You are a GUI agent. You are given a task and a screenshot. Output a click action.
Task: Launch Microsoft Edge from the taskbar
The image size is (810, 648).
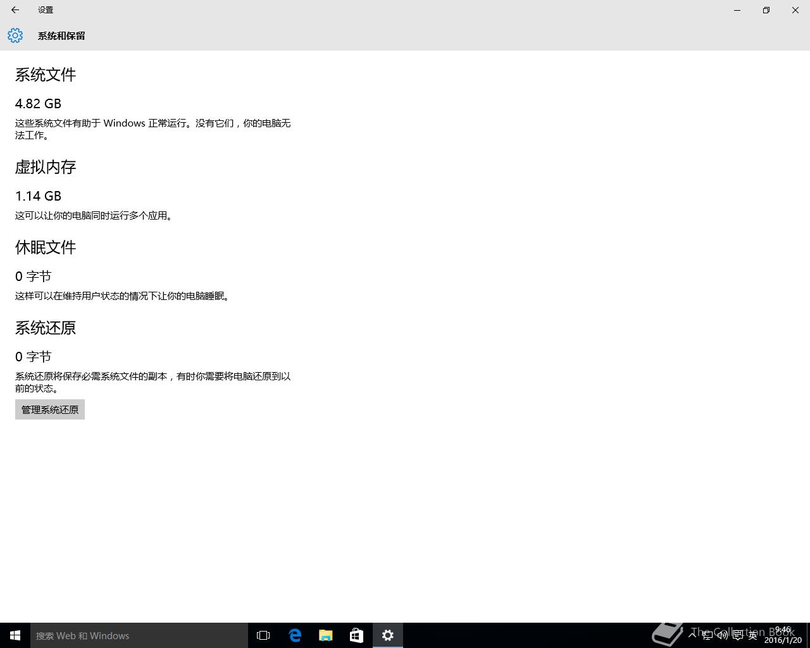[295, 635]
